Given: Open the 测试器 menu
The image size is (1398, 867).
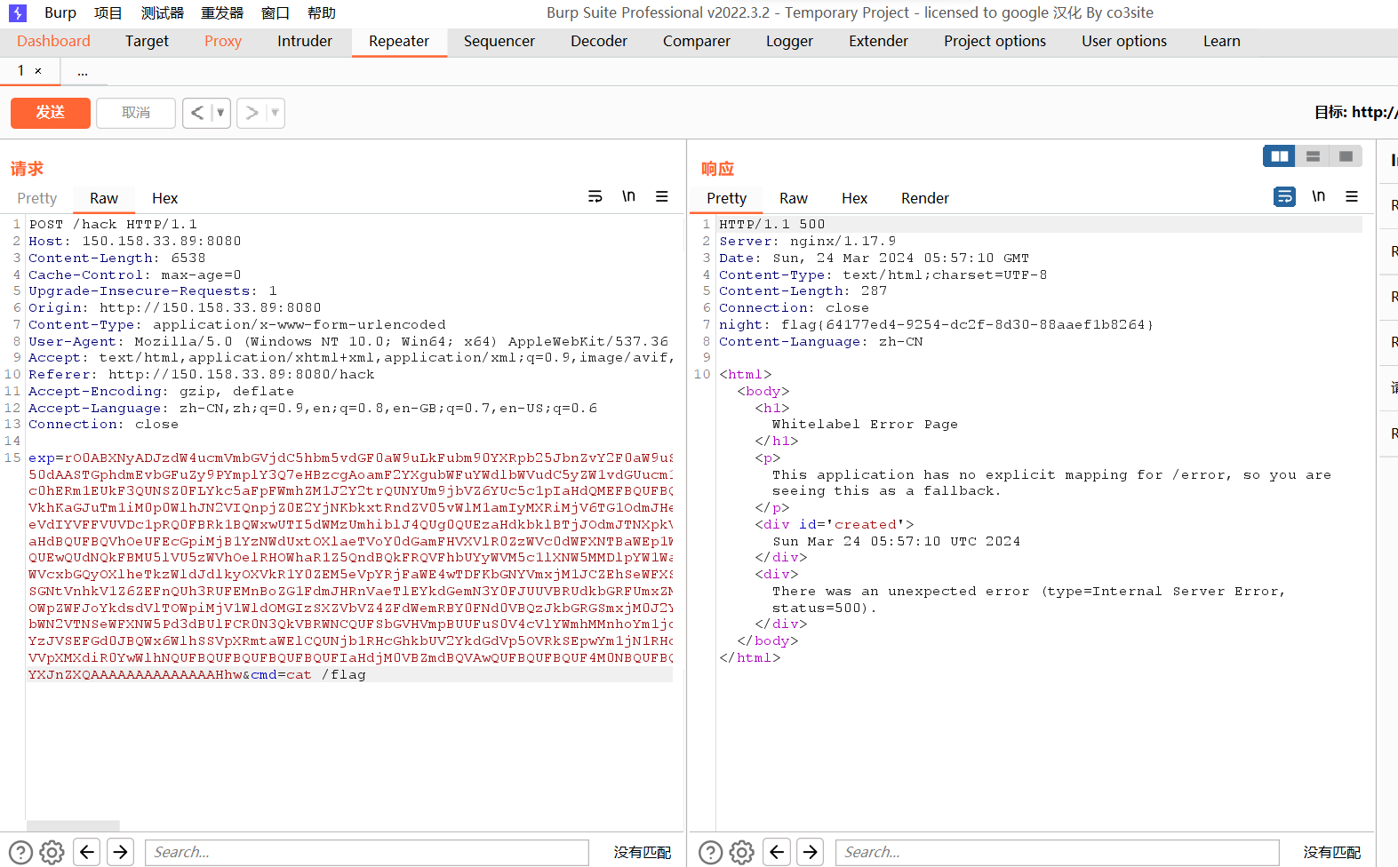Looking at the screenshot, I should [163, 13].
